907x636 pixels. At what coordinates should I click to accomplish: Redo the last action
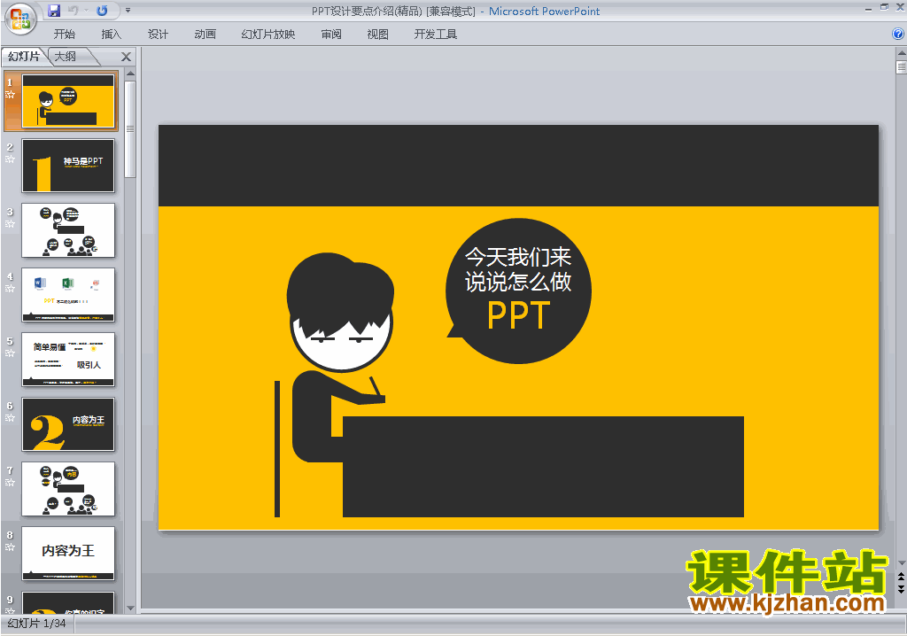(102, 11)
